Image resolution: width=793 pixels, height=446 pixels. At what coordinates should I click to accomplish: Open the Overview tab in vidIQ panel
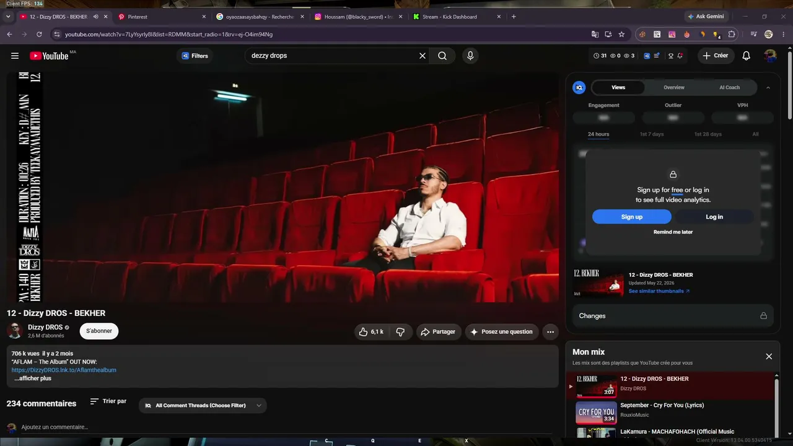(674, 87)
